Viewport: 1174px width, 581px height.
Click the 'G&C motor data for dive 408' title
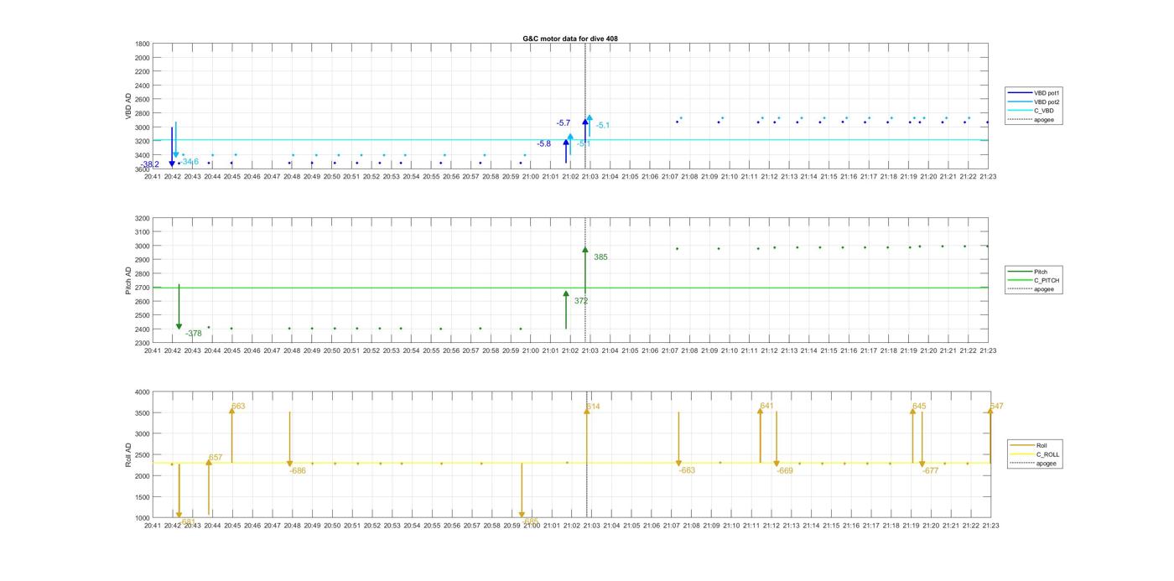(x=570, y=39)
